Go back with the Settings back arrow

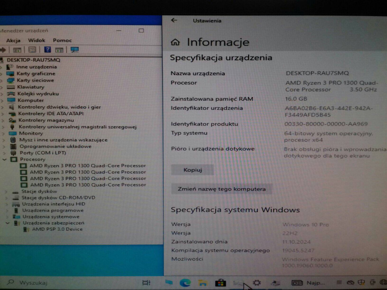(174, 20)
